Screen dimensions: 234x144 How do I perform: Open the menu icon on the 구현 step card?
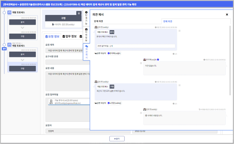79,13
